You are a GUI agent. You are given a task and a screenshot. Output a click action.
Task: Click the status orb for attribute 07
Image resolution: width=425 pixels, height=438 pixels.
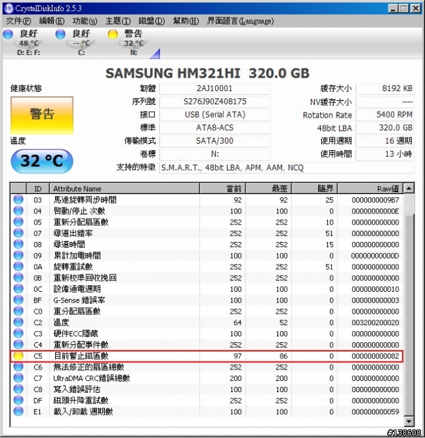(19, 233)
